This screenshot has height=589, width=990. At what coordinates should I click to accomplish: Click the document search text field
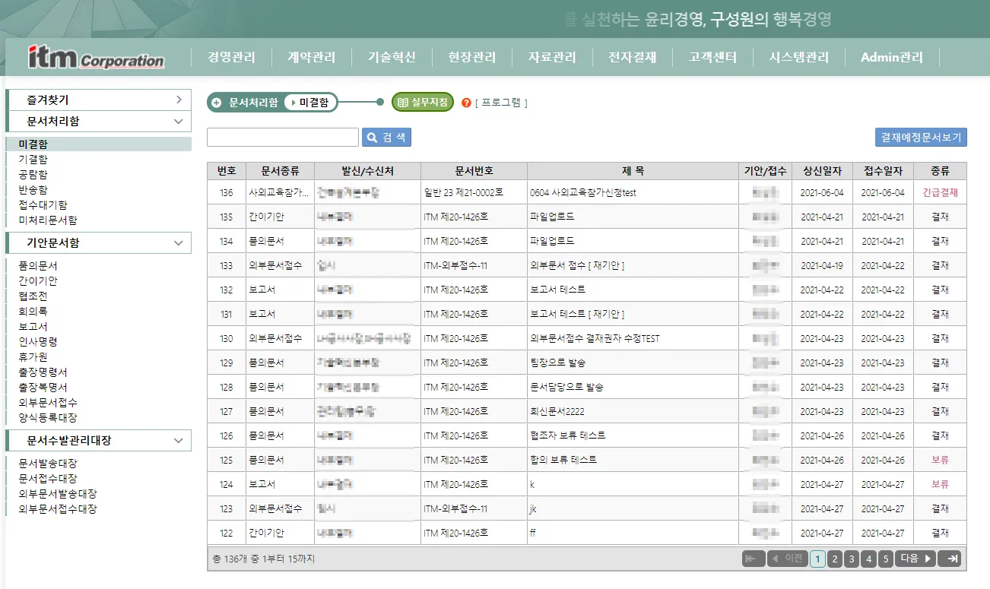tap(282, 137)
